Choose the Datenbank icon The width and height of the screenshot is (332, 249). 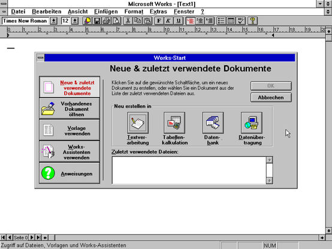[x=213, y=123]
